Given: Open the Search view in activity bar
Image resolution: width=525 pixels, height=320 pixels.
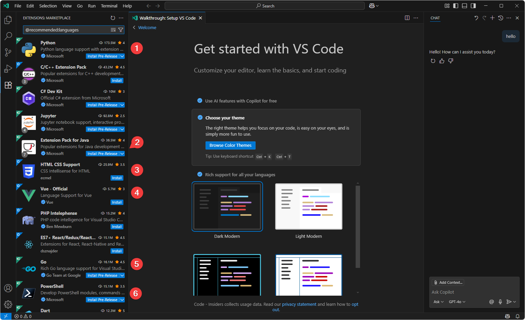Looking at the screenshot, I should [8, 36].
